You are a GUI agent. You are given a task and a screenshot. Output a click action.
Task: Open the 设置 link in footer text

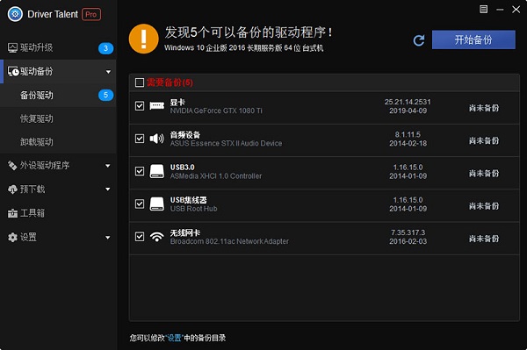pos(175,338)
